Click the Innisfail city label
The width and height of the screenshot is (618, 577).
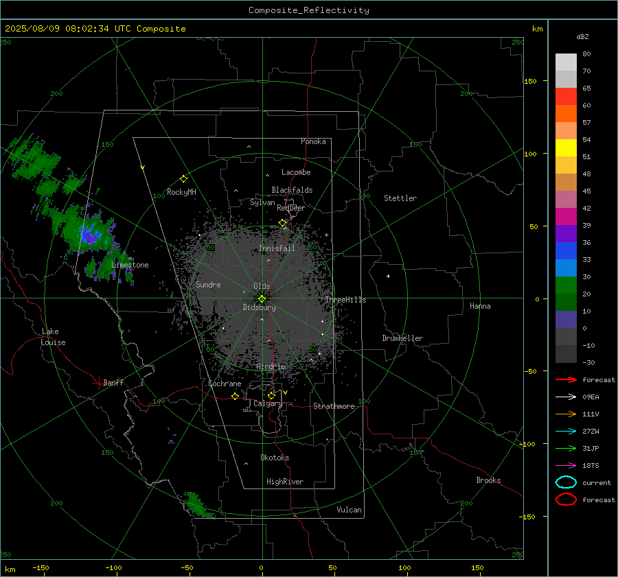tap(277, 248)
